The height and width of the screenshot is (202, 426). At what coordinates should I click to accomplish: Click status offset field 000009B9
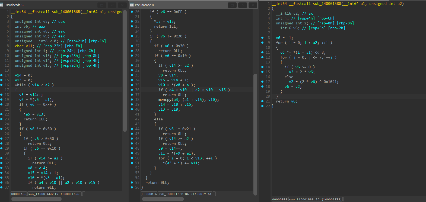point(280,199)
